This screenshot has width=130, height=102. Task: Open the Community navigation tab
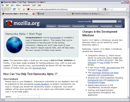click(x=78, y=26)
